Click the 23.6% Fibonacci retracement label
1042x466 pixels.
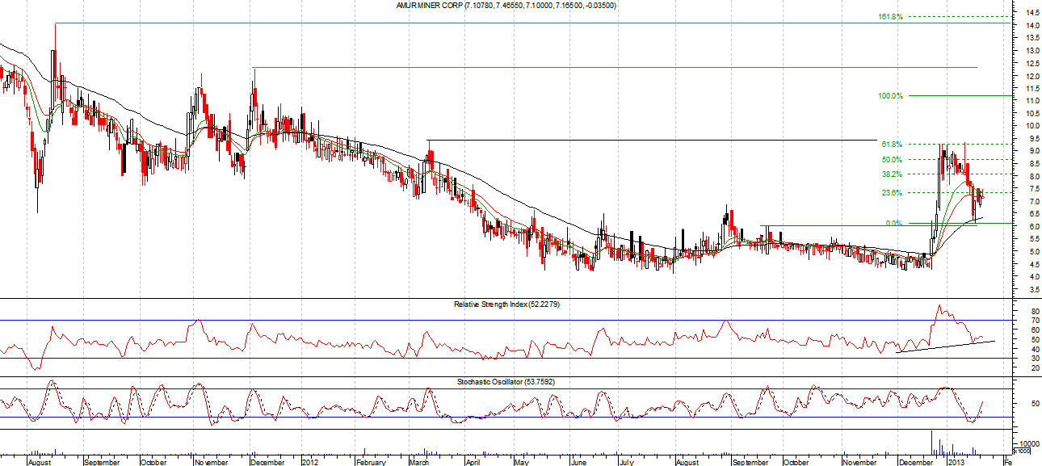click(x=890, y=192)
